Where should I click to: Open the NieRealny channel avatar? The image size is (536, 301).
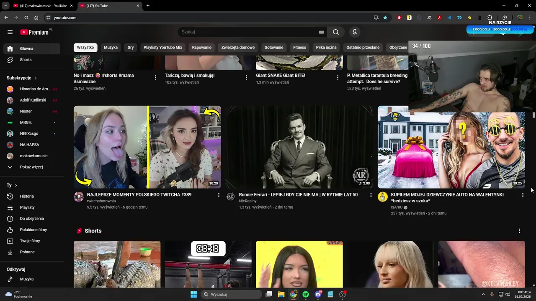231,197
